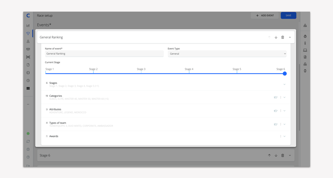
Task: Open the bug report sidebar icon
Action: tap(28, 149)
